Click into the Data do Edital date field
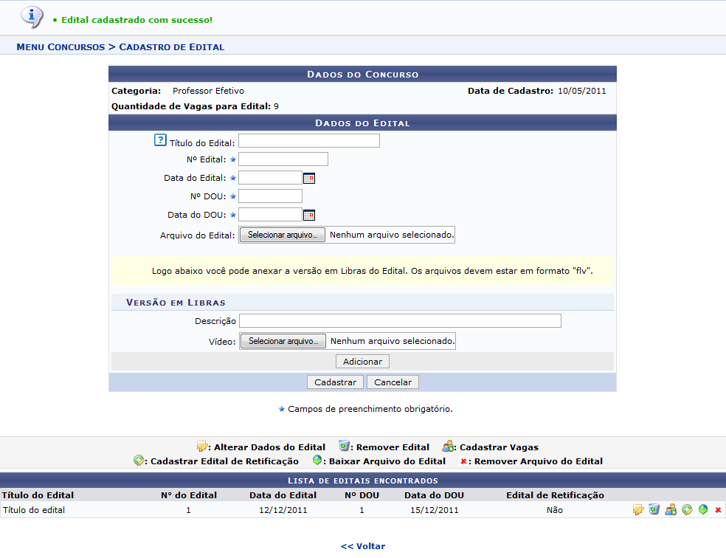The image size is (726, 558). pyautogui.click(x=270, y=178)
